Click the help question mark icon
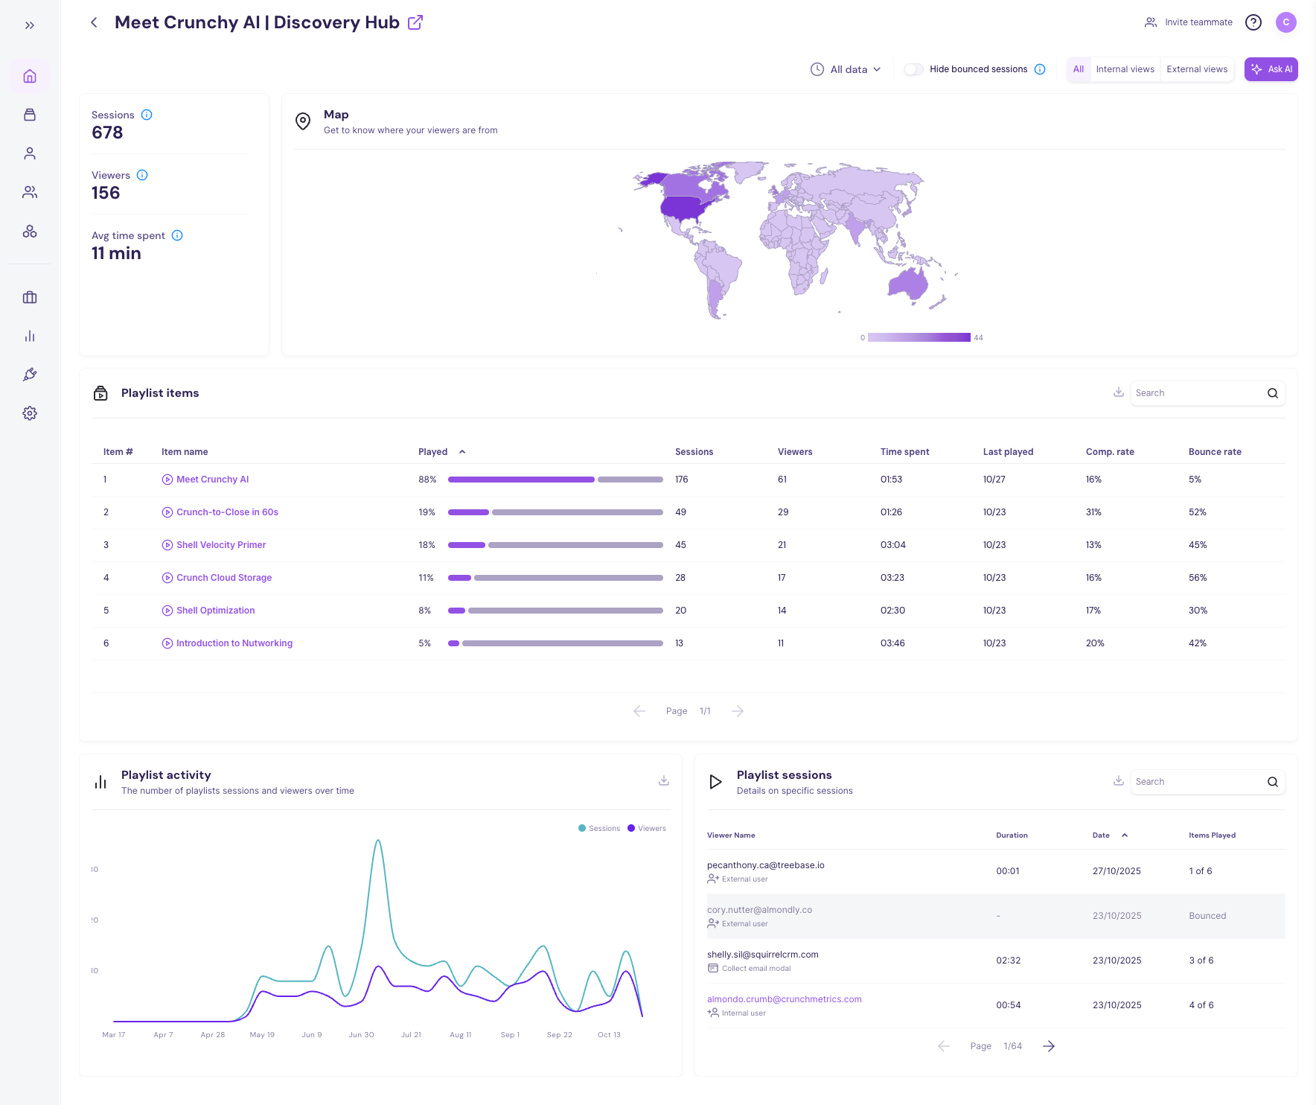This screenshot has width=1316, height=1105. (x=1253, y=22)
